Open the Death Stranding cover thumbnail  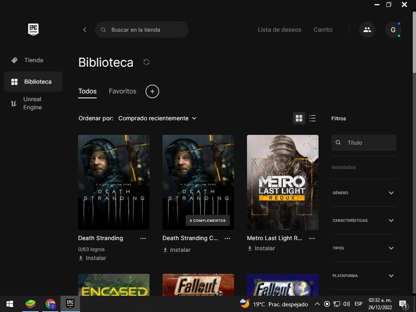pos(114,182)
